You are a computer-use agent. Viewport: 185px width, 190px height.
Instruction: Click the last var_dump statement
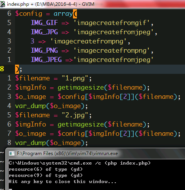click(51, 143)
